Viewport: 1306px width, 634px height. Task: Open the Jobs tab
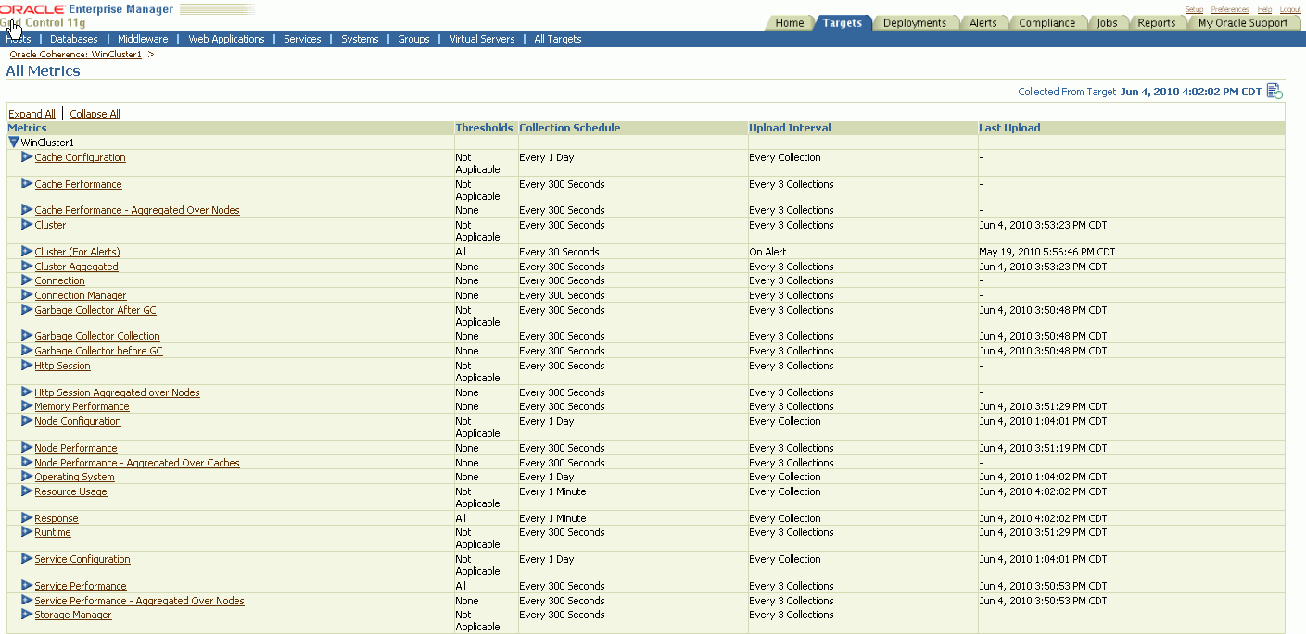pyautogui.click(x=1107, y=23)
